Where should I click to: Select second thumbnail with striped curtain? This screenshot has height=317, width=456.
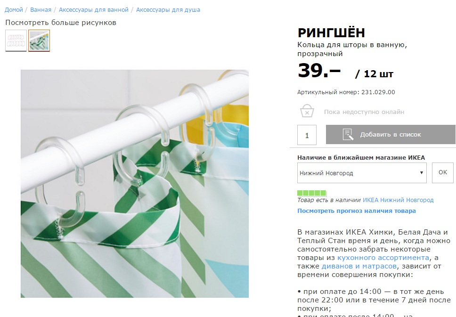(39, 41)
